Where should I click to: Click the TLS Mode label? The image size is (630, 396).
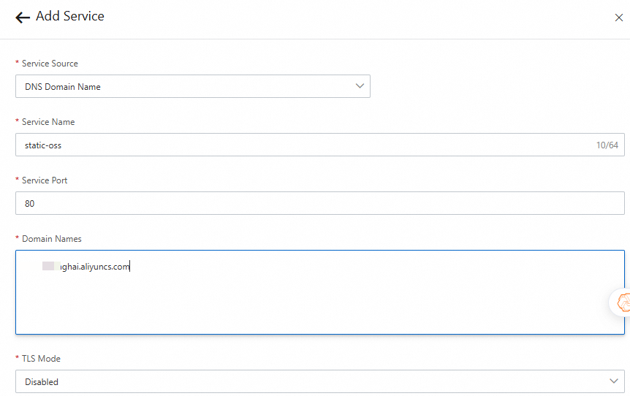coord(41,359)
